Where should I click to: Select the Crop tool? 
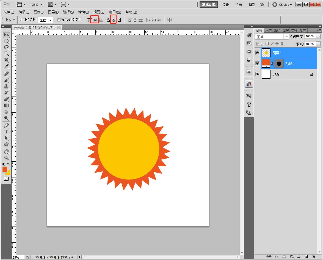coord(6,60)
